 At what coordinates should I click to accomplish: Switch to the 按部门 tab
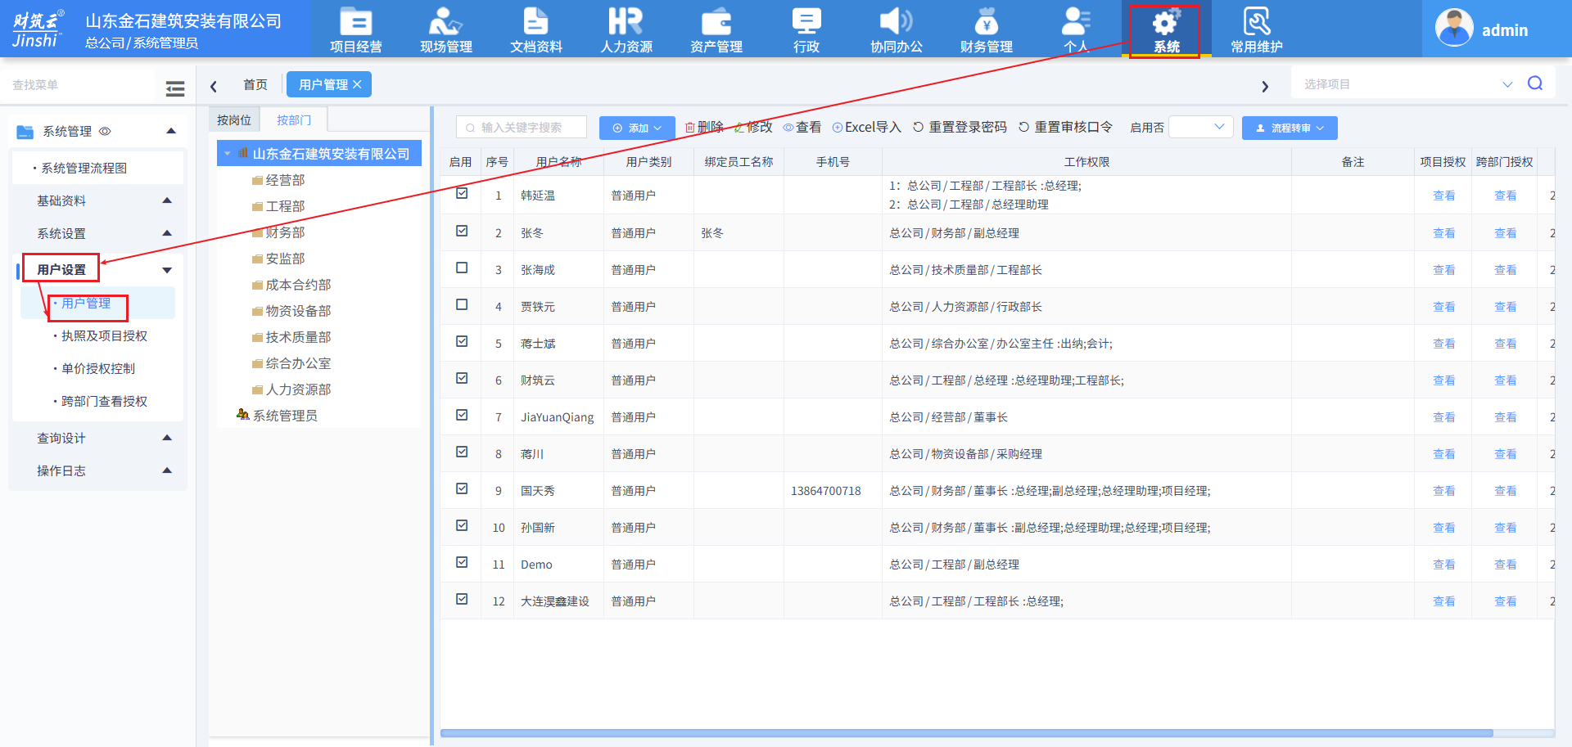pyautogui.click(x=294, y=119)
